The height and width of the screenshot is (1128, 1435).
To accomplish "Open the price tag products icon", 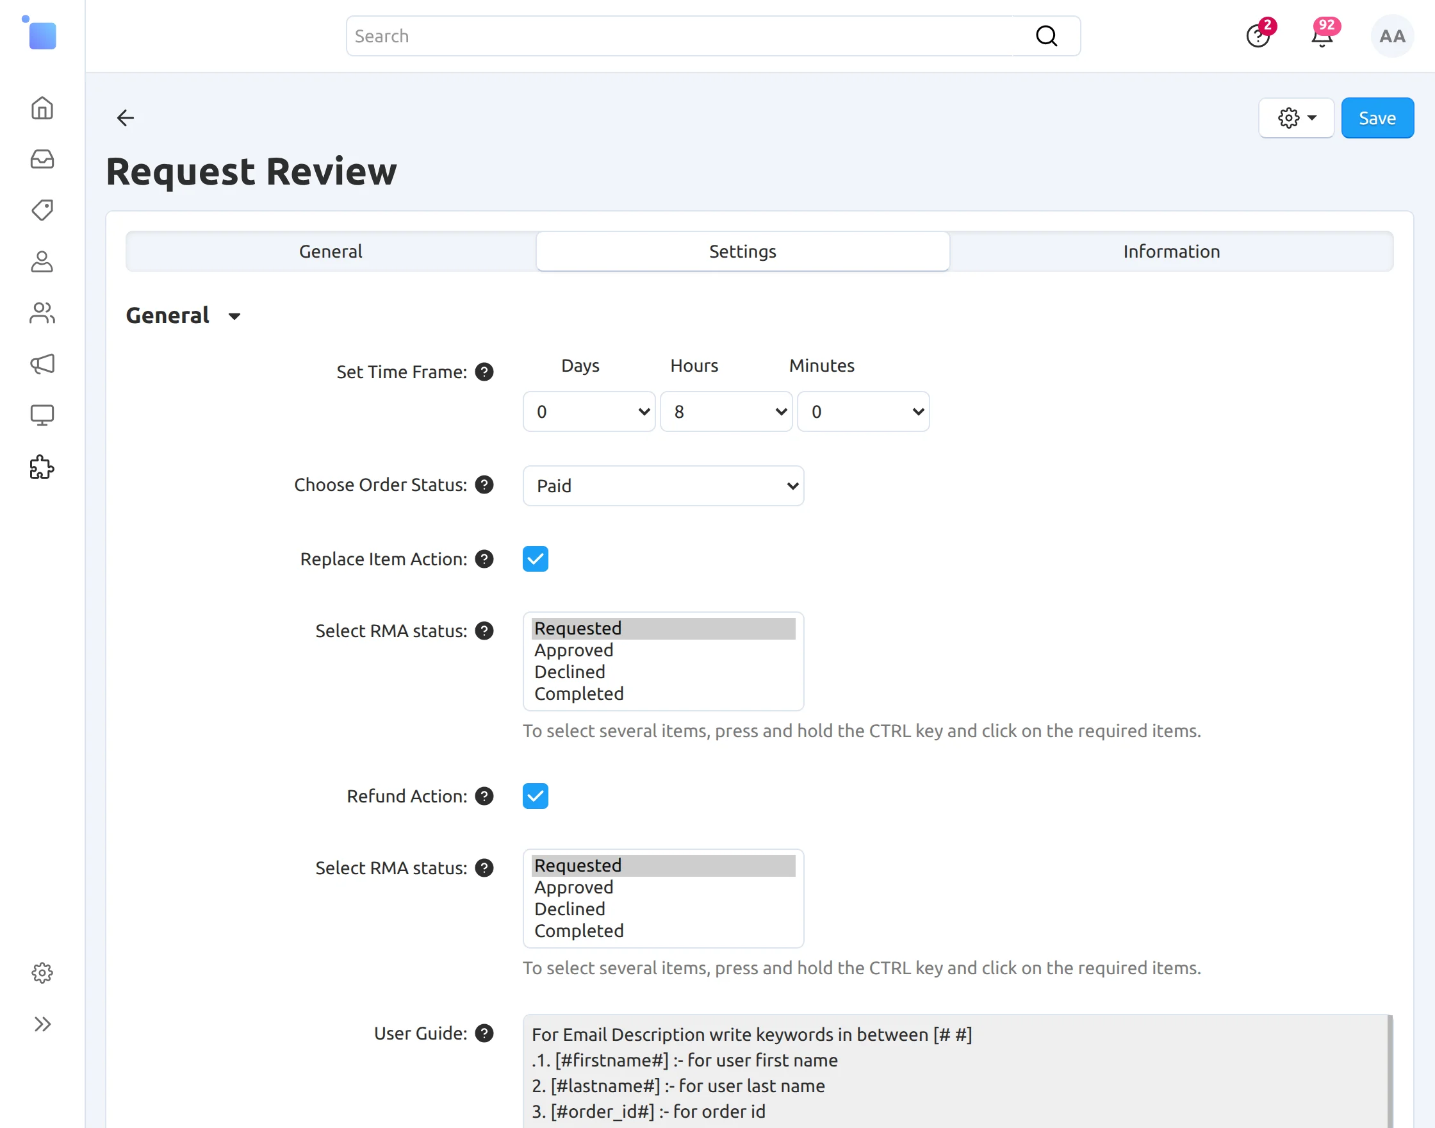I will pos(42,210).
